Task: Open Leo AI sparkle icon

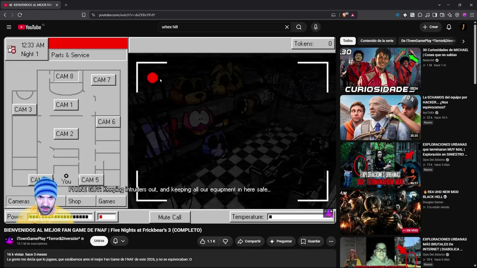Action: tap(450, 15)
